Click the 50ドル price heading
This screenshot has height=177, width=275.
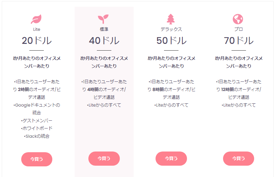tap(171, 41)
